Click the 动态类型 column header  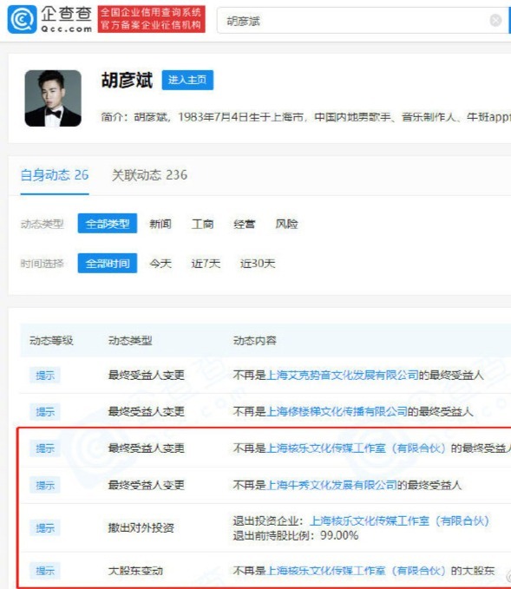click(x=130, y=341)
